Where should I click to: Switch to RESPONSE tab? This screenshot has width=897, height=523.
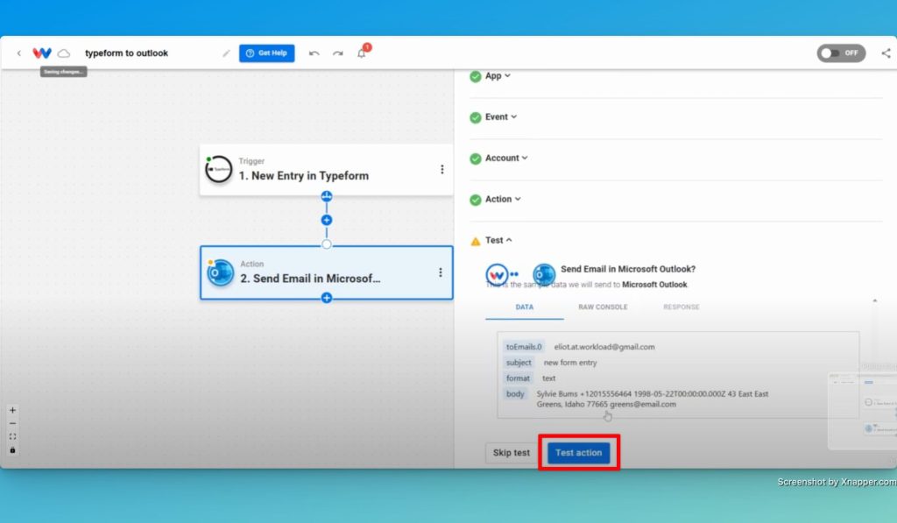(682, 307)
